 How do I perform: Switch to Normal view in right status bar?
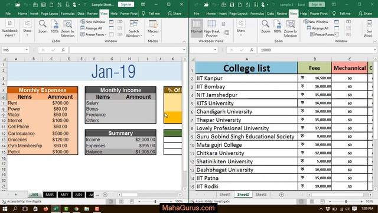pyautogui.click(x=301, y=201)
